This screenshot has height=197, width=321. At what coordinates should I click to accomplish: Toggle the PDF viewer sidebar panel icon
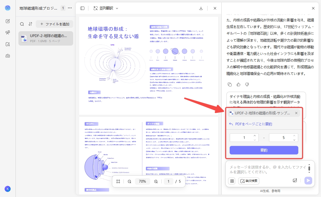82,8
